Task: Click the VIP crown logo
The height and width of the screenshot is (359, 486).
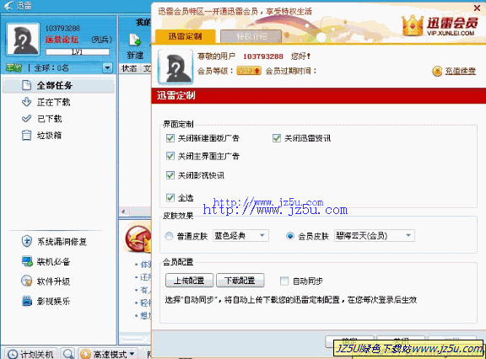Action: point(413,25)
